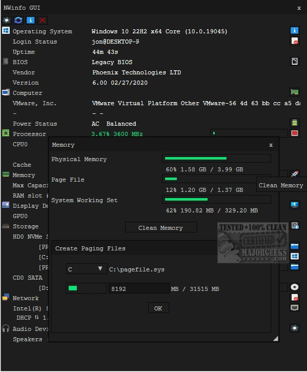Click the 12% 1.20 GB / 1.37 GB text
307x372 pixels.
(x=204, y=190)
